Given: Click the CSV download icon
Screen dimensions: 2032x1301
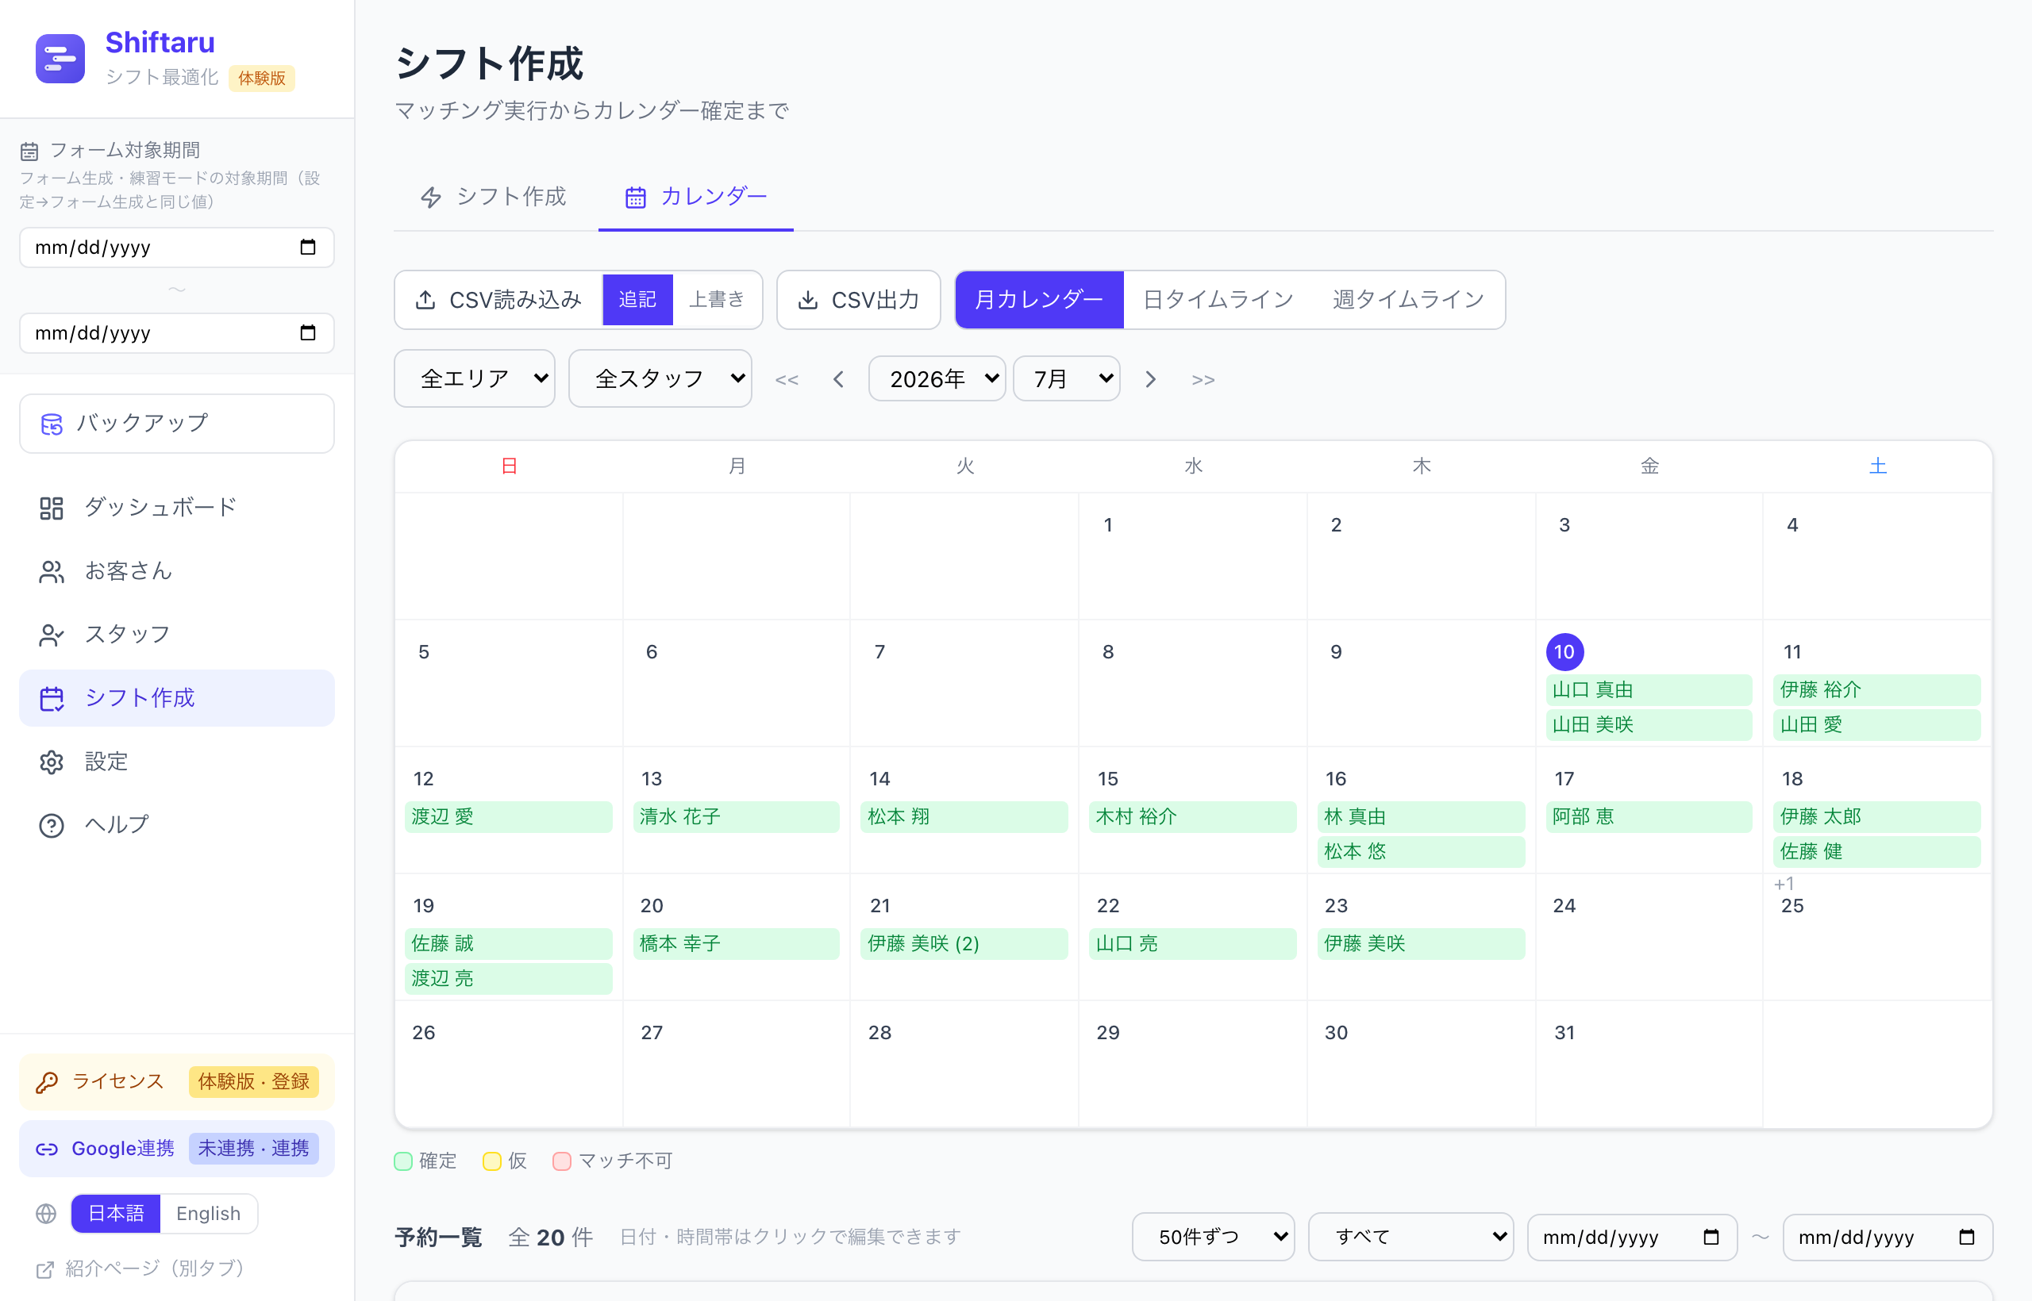Looking at the screenshot, I should coord(808,300).
